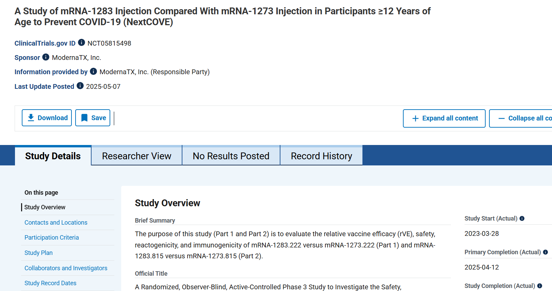Click the Study Overview heading

[x=167, y=203]
